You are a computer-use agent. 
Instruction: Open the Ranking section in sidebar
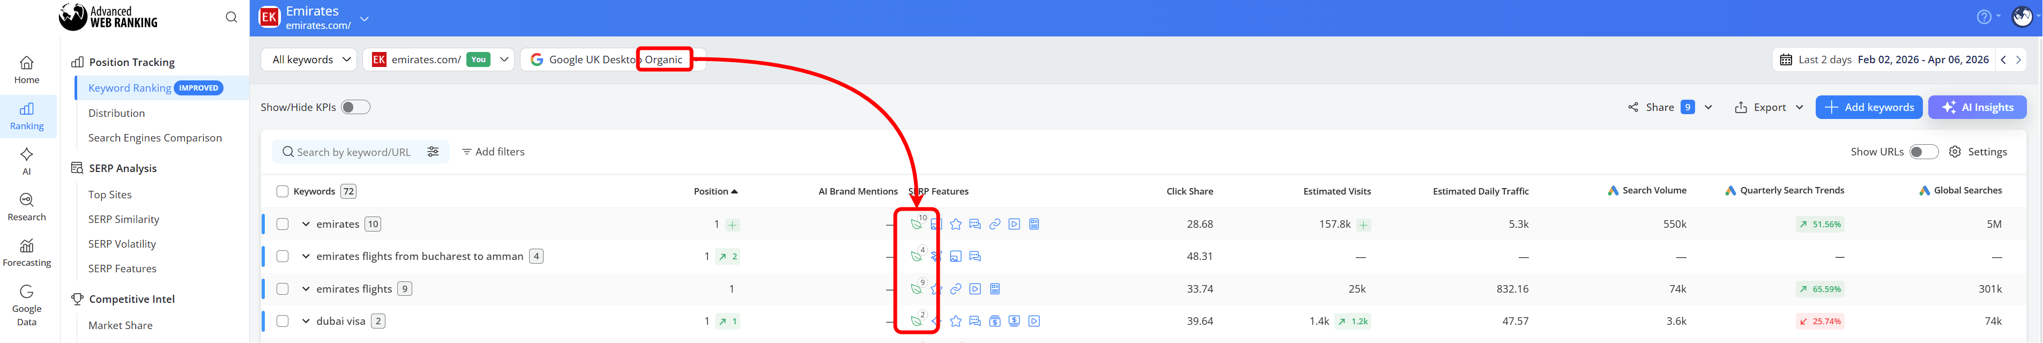point(27,116)
